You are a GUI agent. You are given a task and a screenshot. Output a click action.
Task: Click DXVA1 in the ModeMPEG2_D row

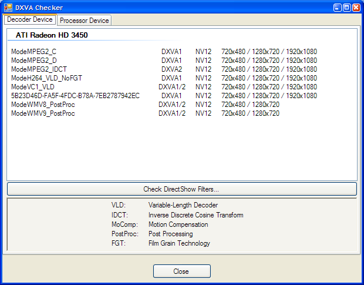pyautogui.click(x=171, y=61)
